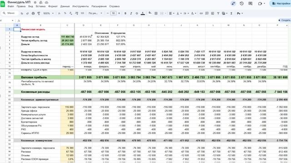Open the fill color picker
Viewport: 291px width, 163px height.
[150, 13]
